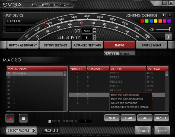Pick the purple lighting color swatch
This screenshot has height=137, width=175.
[x=169, y=21]
